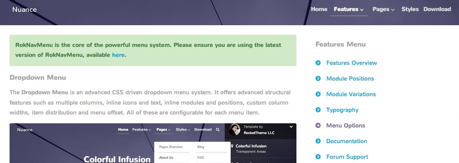Open the Home menu item
The height and width of the screenshot is (163, 459).
pos(319,9)
